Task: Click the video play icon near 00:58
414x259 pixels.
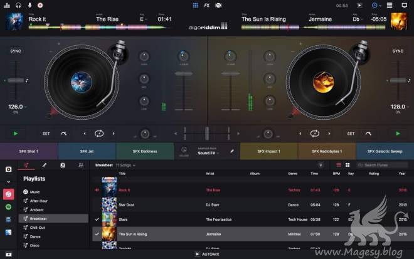Action: click(x=359, y=5)
